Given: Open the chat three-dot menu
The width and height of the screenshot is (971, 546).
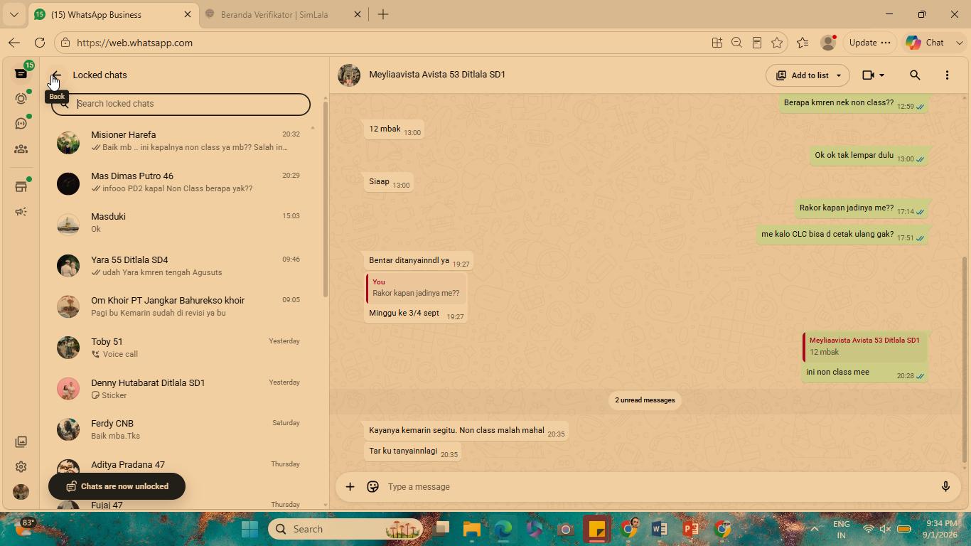Looking at the screenshot, I should 947,75.
